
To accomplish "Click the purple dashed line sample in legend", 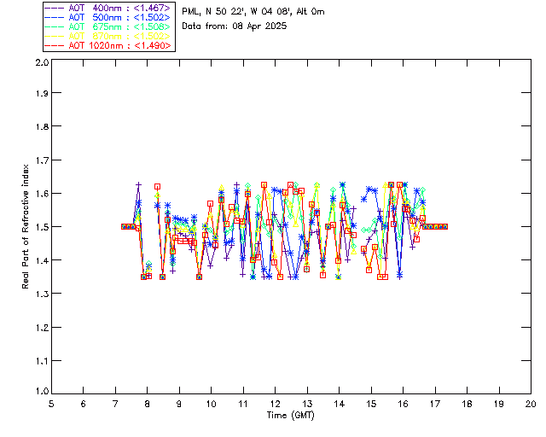I will click(x=55, y=8).
